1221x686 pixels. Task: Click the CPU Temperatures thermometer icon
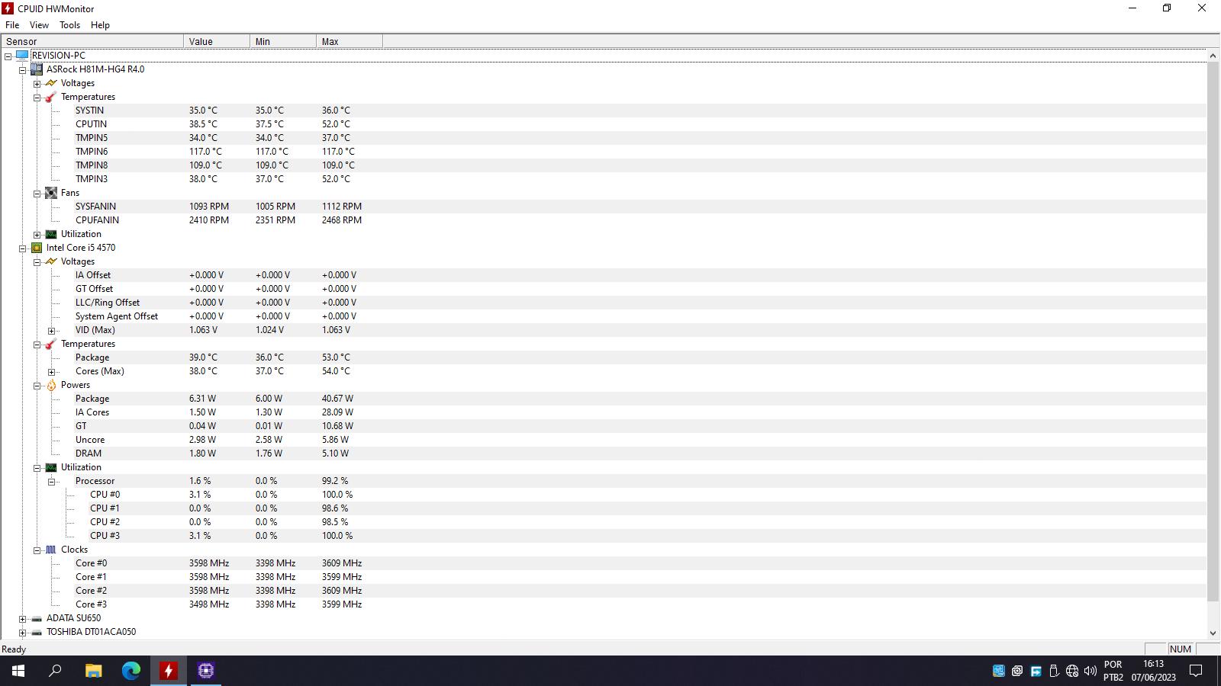click(51, 344)
